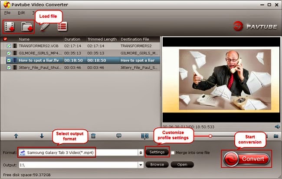The image size is (282, 179).
Task: Select the How to spot a liar.flv row
Action: [x=83, y=60]
